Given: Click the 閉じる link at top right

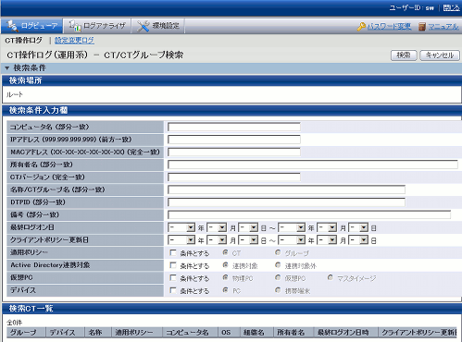Looking at the screenshot, I should [x=451, y=7].
